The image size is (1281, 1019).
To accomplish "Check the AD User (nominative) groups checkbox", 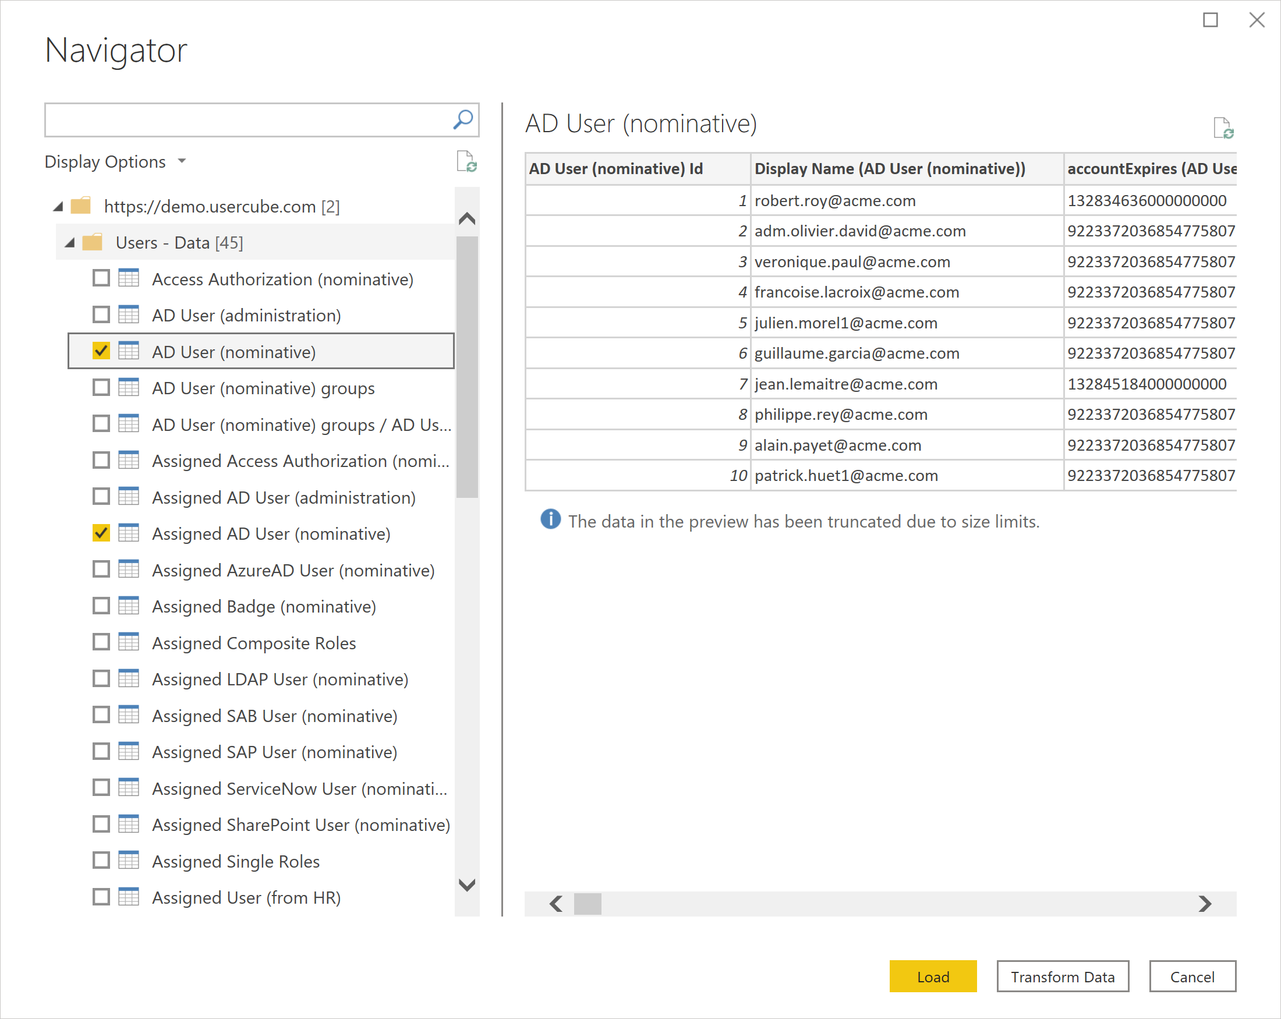I will pyautogui.click(x=103, y=388).
